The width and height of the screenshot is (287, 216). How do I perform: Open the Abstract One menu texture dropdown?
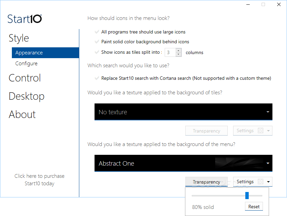[x=183, y=163]
